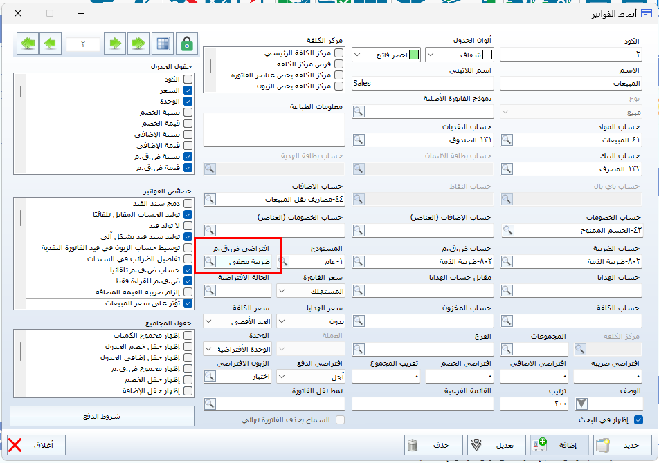The height and width of the screenshot is (463, 659).
Task: Enable the الكود checkbox in حقول الجدول
Action: [188, 79]
